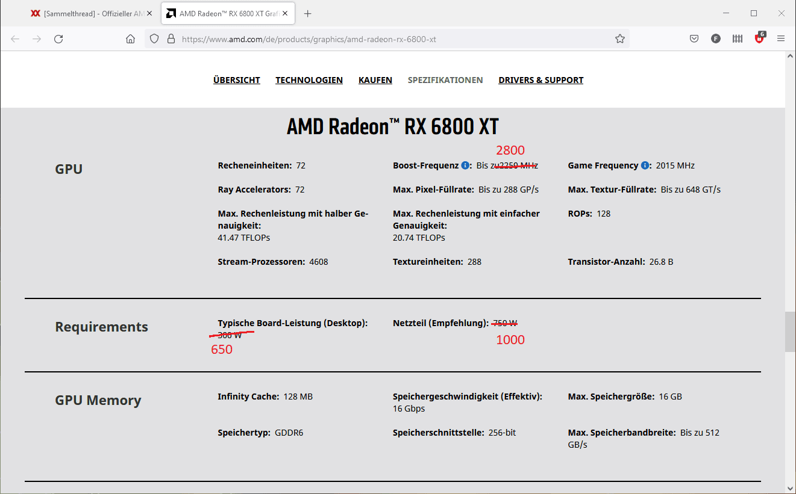Jump to the ÜBERSICHT section
This screenshot has height=494, width=796.
(237, 80)
